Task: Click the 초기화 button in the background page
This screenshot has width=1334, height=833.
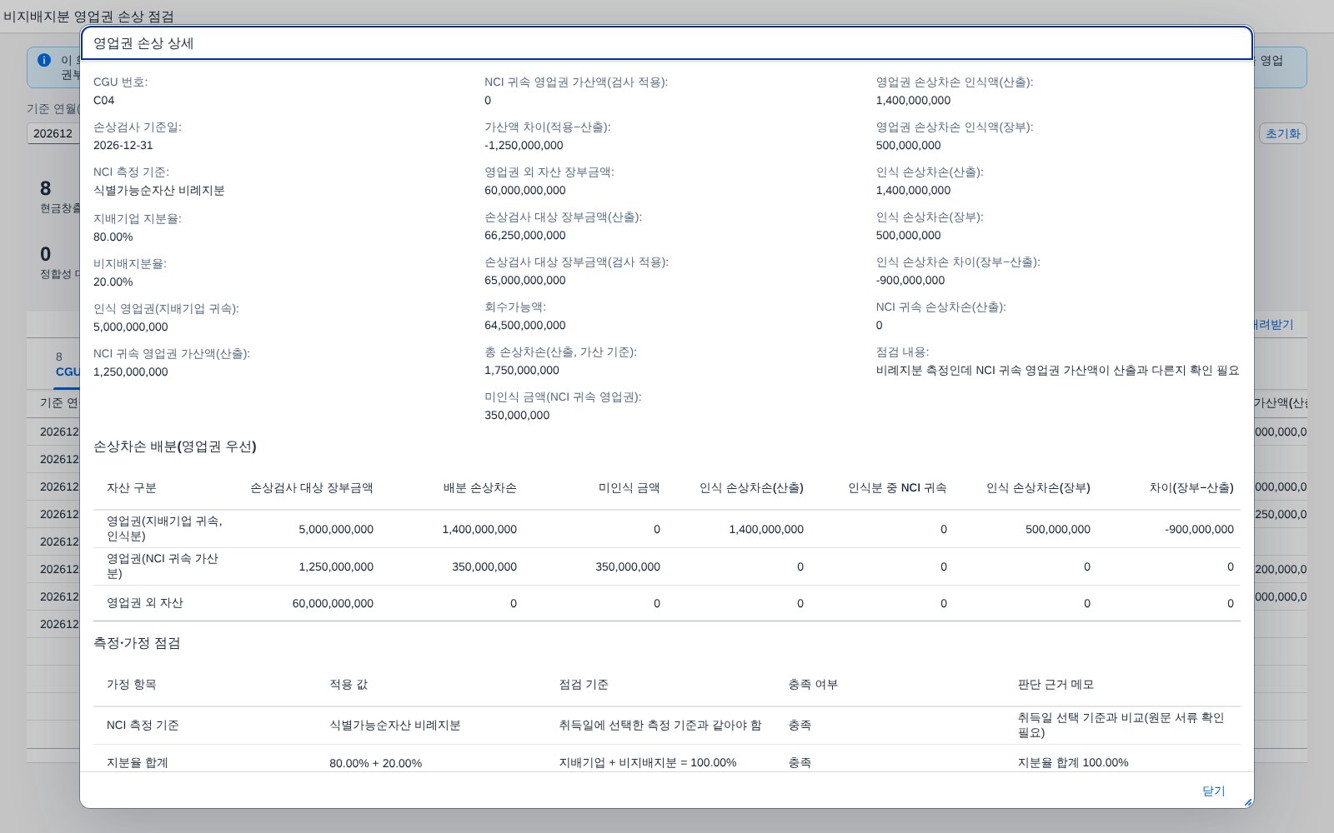Action: 1282,133
